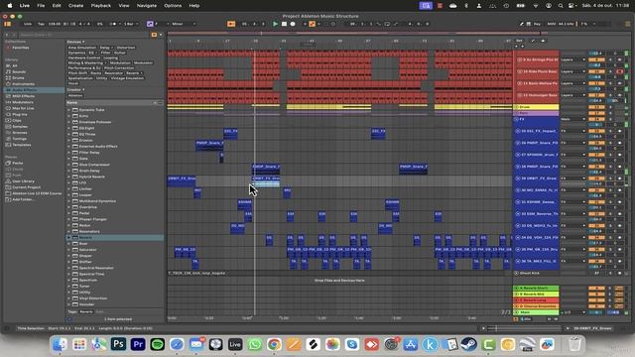Open the File menu
Image resolution: width=635 pixels, height=357 pixels.
pos(41,6)
